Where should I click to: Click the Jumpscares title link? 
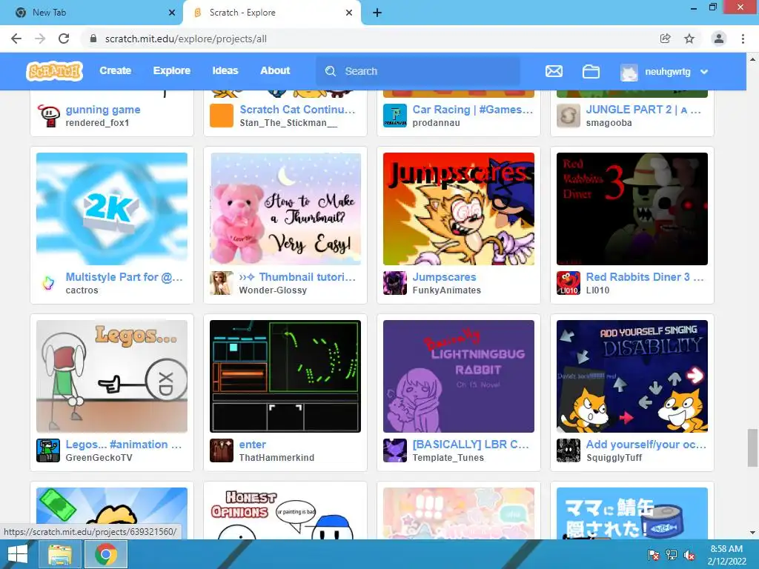tap(445, 277)
